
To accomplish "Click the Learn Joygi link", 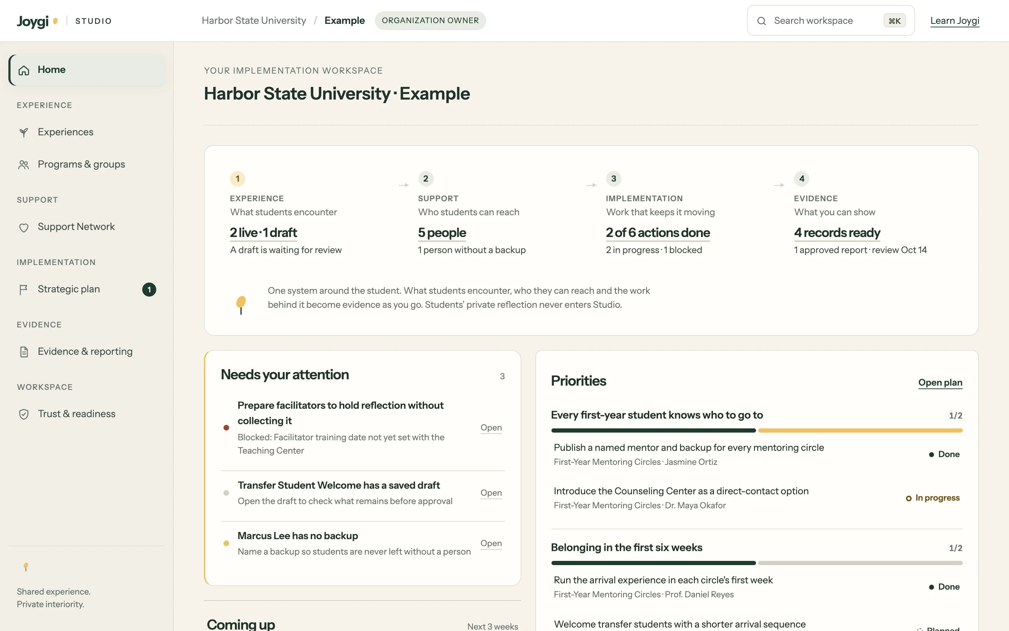I will pos(955,21).
